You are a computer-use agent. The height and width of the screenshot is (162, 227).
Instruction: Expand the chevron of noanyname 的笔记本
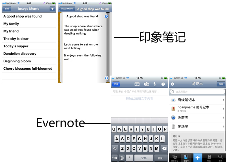pos(223,109)
